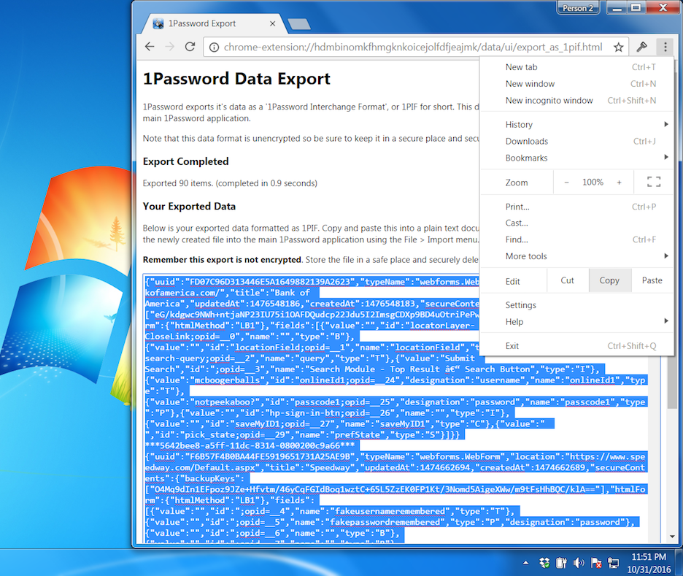683x576 pixels.
Task: Select Cast... from the menu
Action: coord(578,223)
